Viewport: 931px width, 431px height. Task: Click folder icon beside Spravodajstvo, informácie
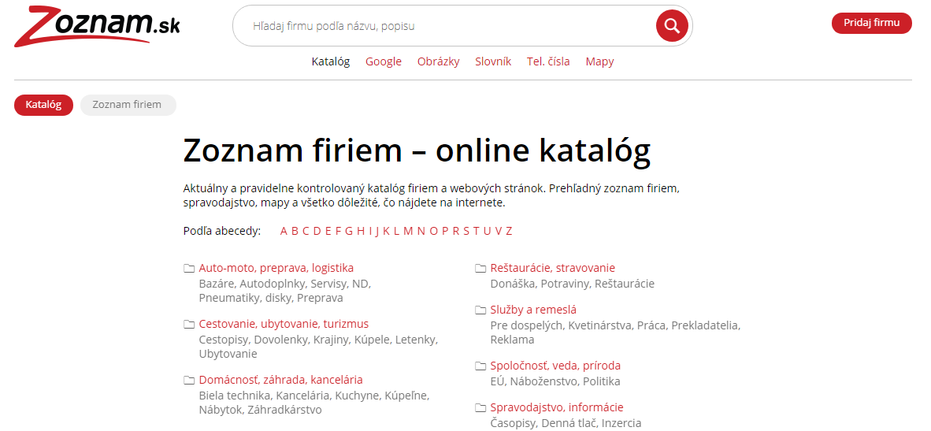[480, 408]
